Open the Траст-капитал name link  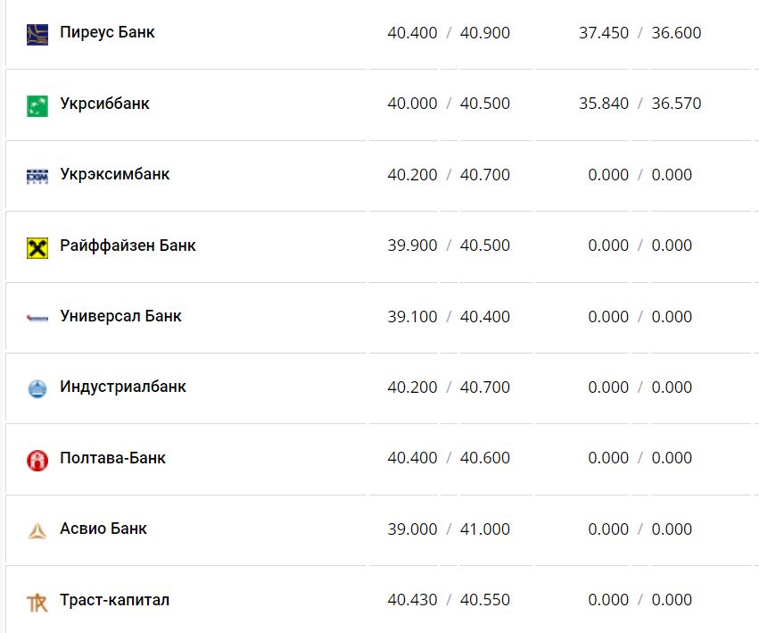coord(114,600)
